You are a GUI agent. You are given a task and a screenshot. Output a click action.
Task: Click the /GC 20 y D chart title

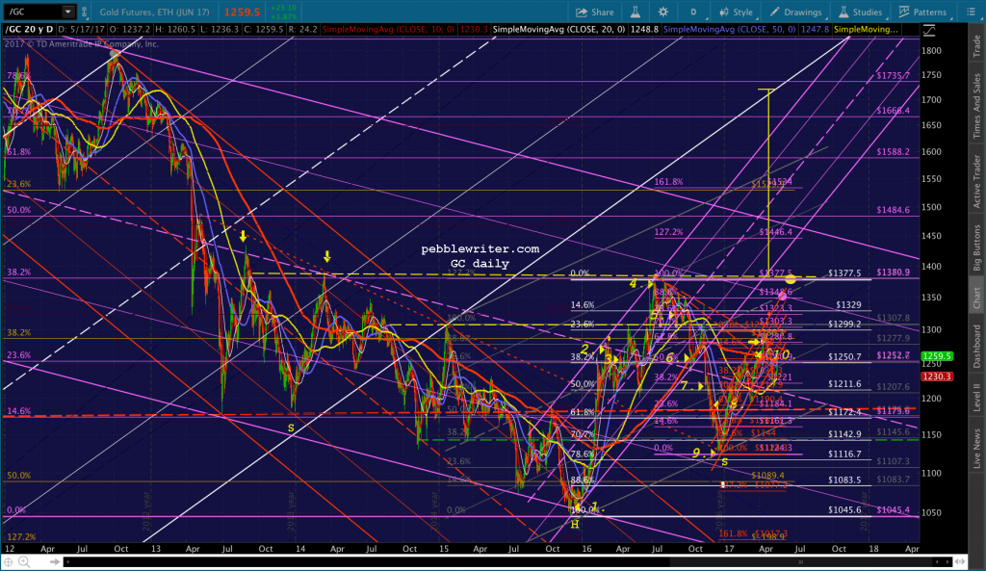click(30, 30)
